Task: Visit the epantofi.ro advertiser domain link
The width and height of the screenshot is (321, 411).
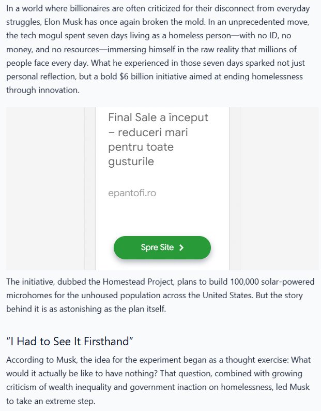Action: [x=132, y=193]
